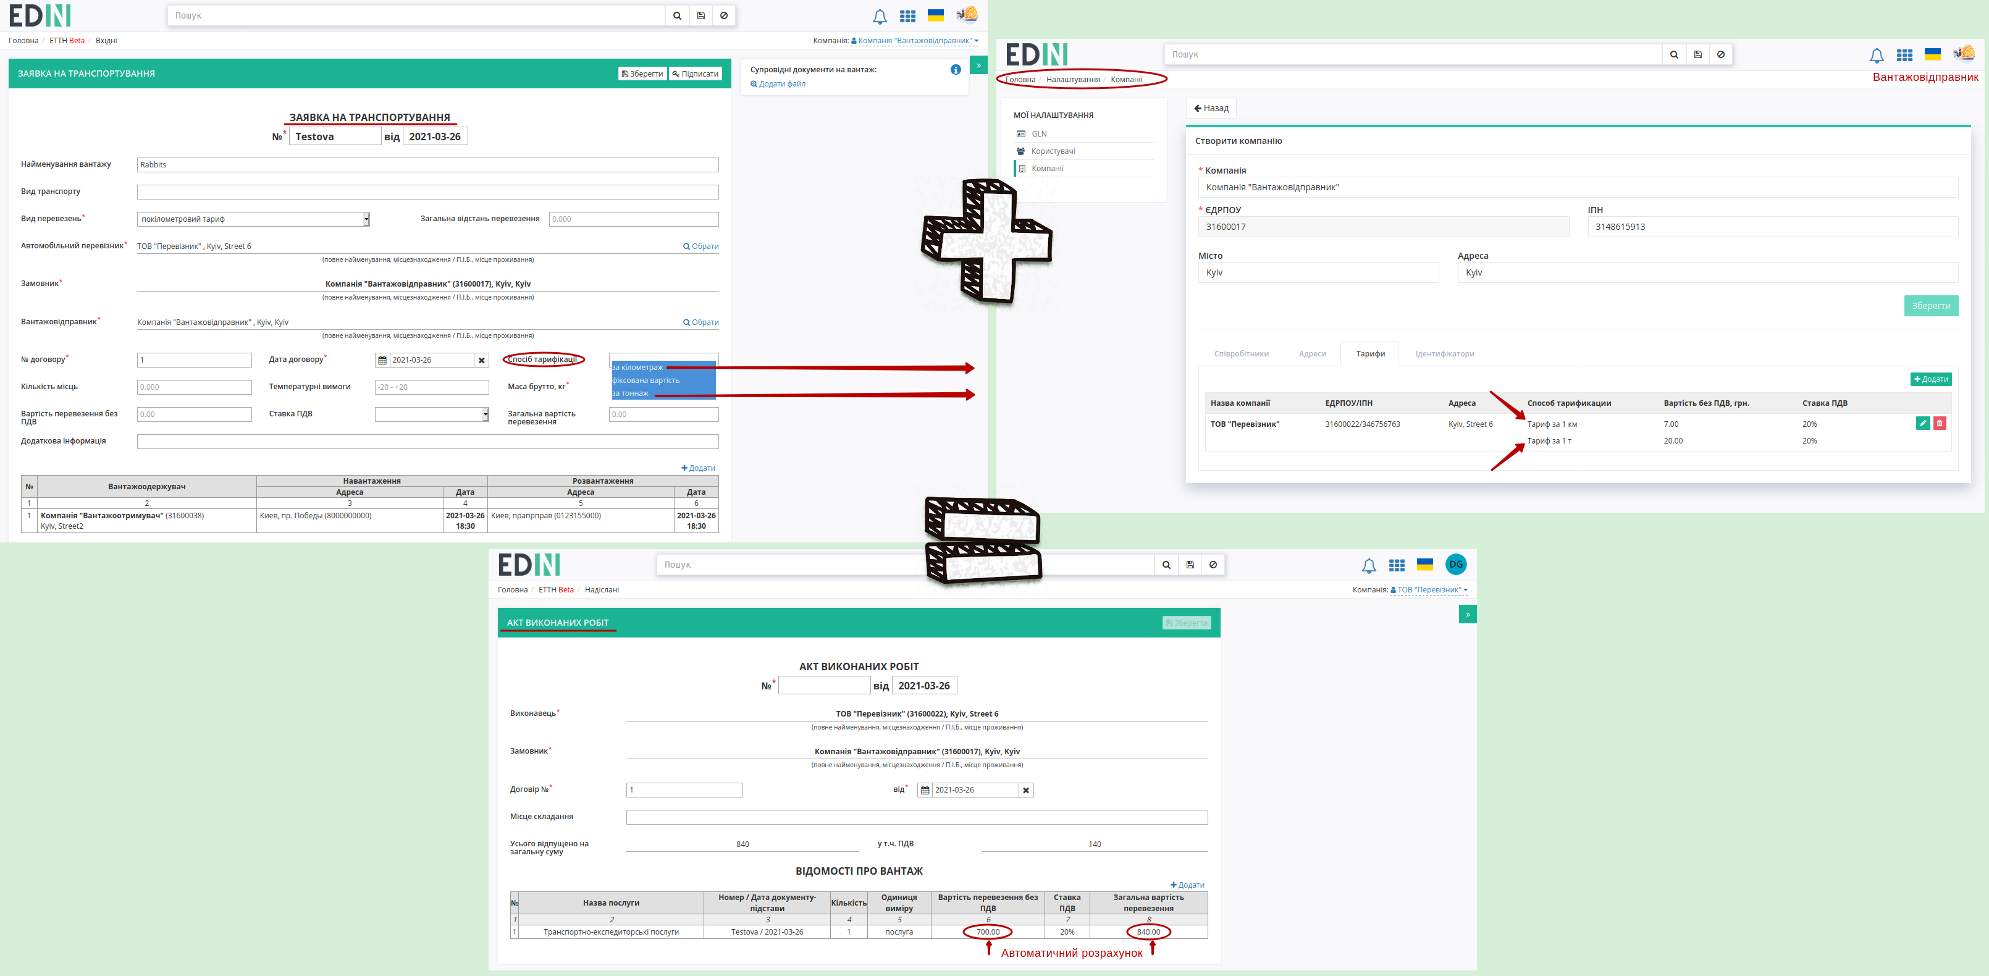Click the DG user avatar
1989x976 pixels.
pyautogui.click(x=1455, y=565)
